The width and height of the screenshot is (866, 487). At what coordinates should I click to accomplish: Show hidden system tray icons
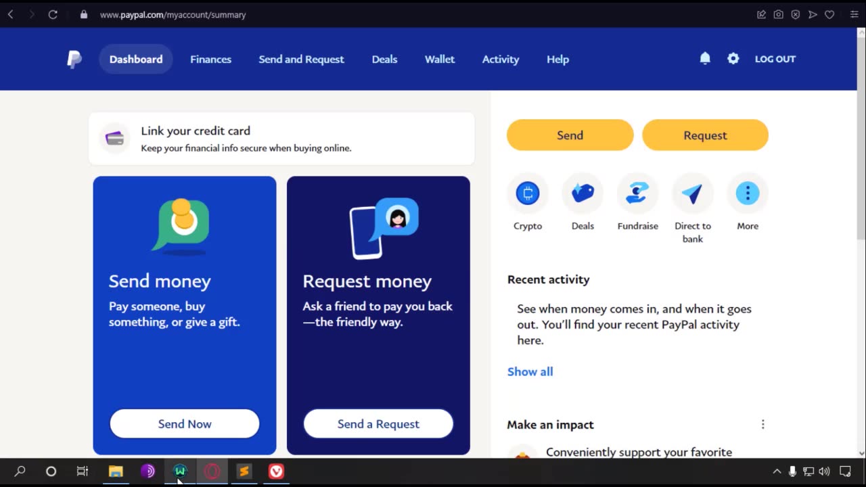[777, 471]
